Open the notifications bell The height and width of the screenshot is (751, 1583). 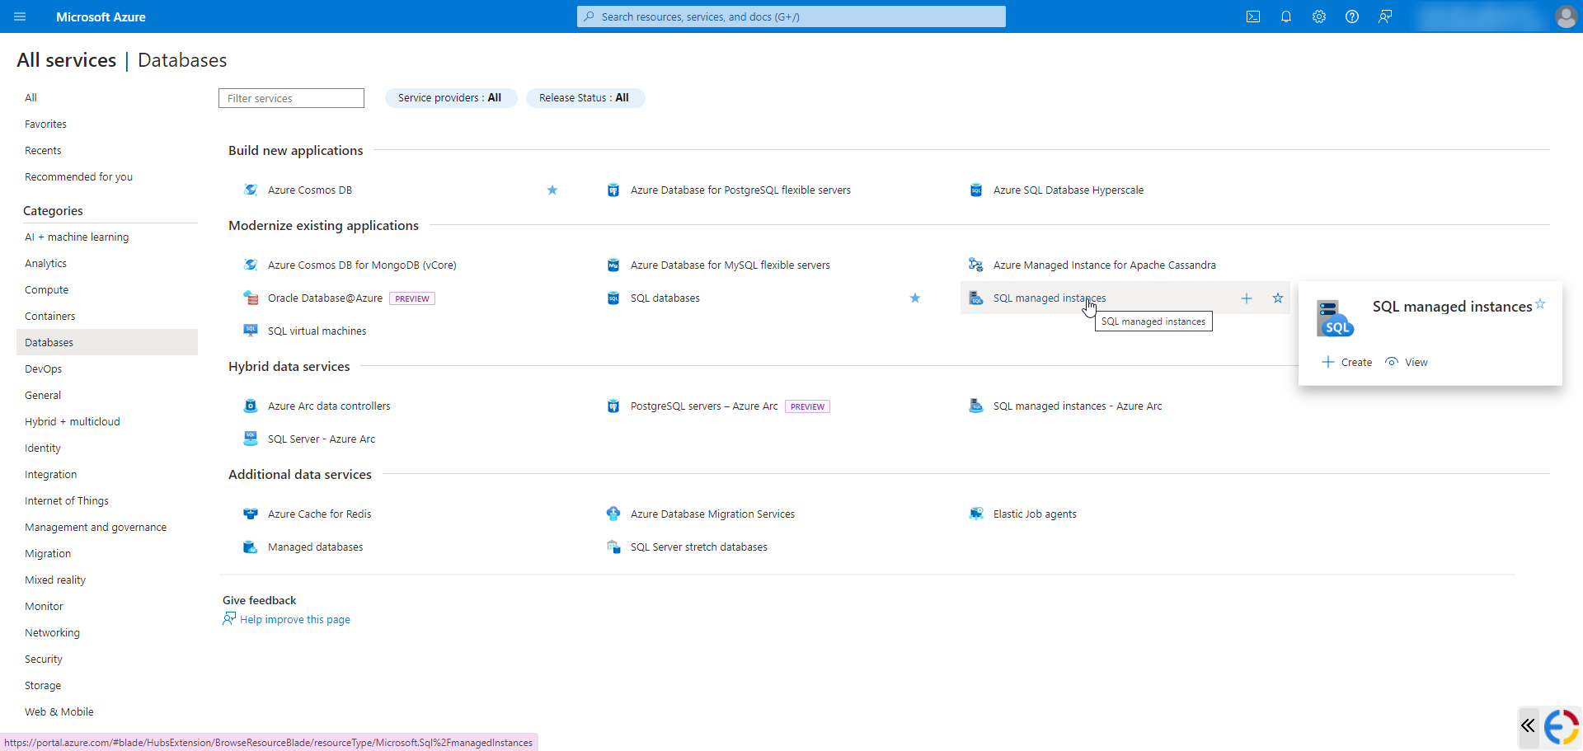[x=1286, y=16]
